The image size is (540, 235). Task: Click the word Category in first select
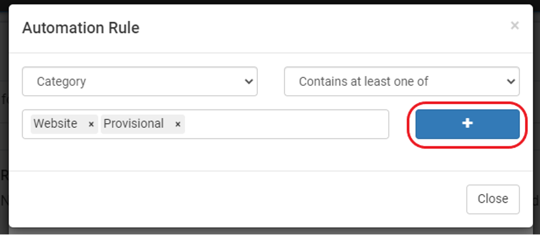click(61, 82)
